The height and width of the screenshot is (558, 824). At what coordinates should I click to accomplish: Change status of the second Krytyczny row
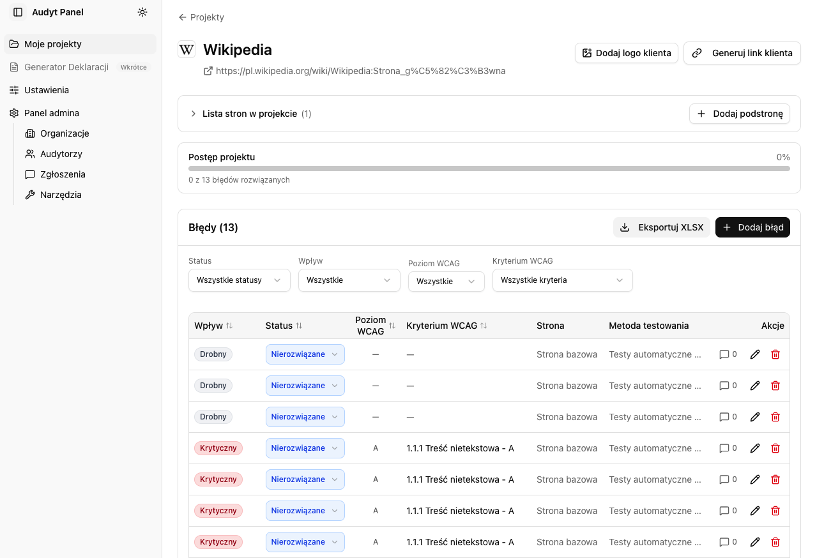click(305, 479)
